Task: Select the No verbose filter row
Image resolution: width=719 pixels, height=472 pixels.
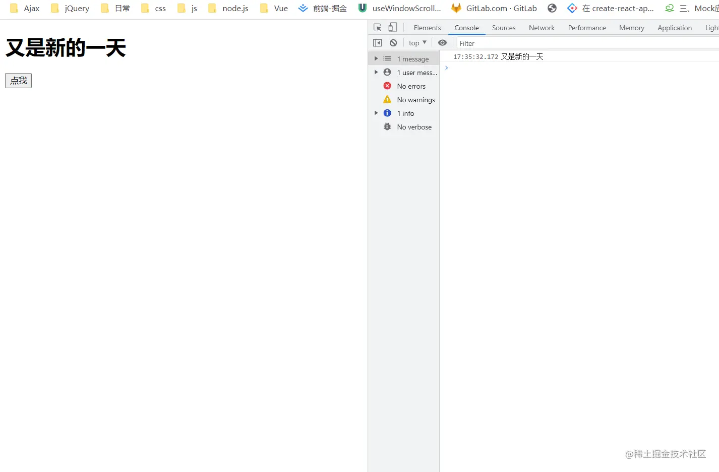Action: (403, 127)
